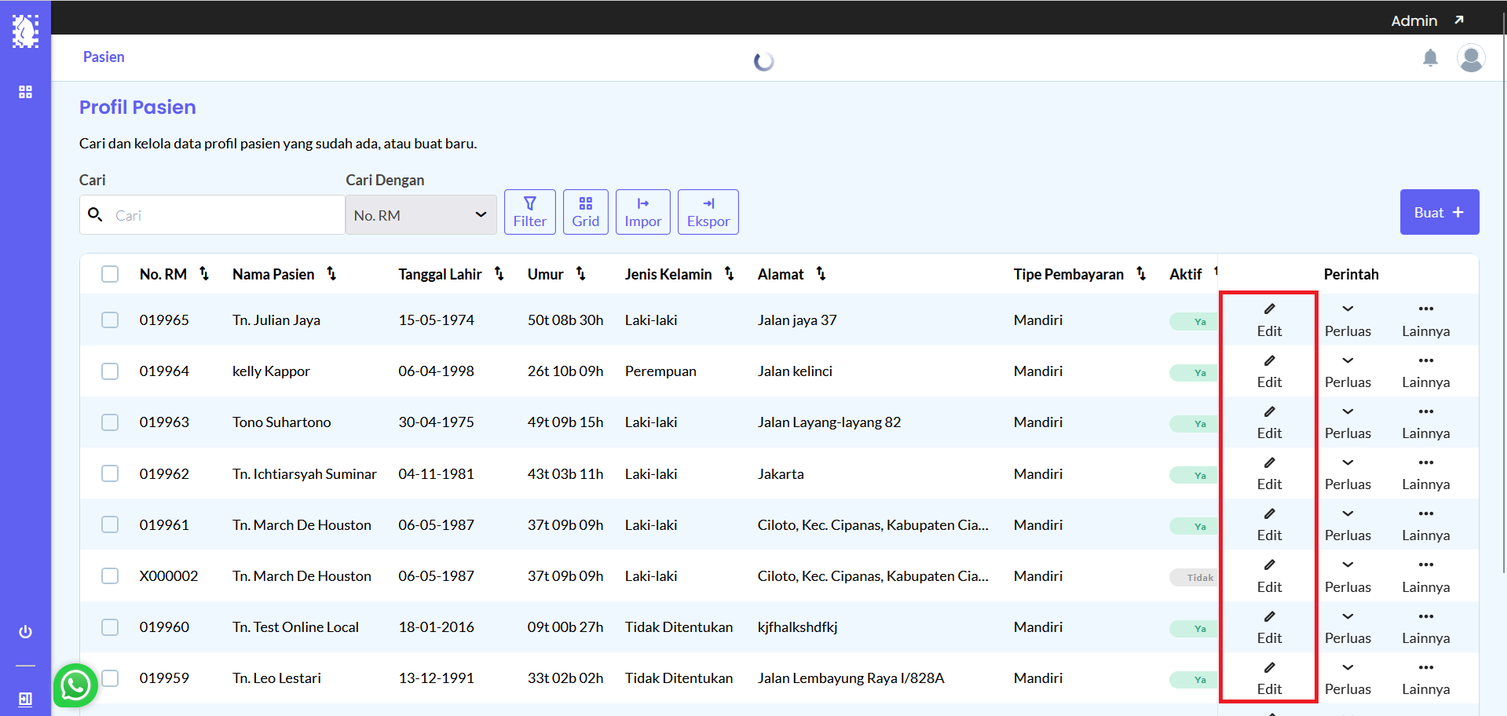Open the user profile avatar
Viewport: 1507px width, 716px height.
click(x=1470, y=58)
